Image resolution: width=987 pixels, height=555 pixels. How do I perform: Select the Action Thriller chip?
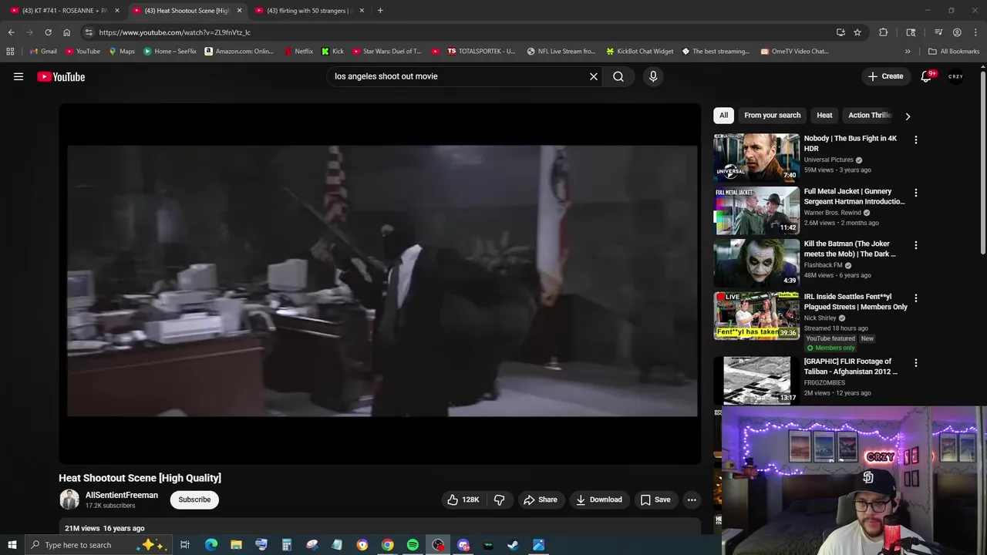pos(869,115)
